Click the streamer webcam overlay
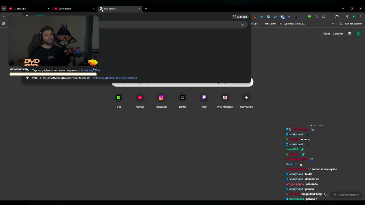 [53, 41]
